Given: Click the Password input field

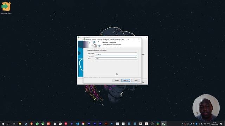Looking at the screenshot, I should tap(116, 56).
